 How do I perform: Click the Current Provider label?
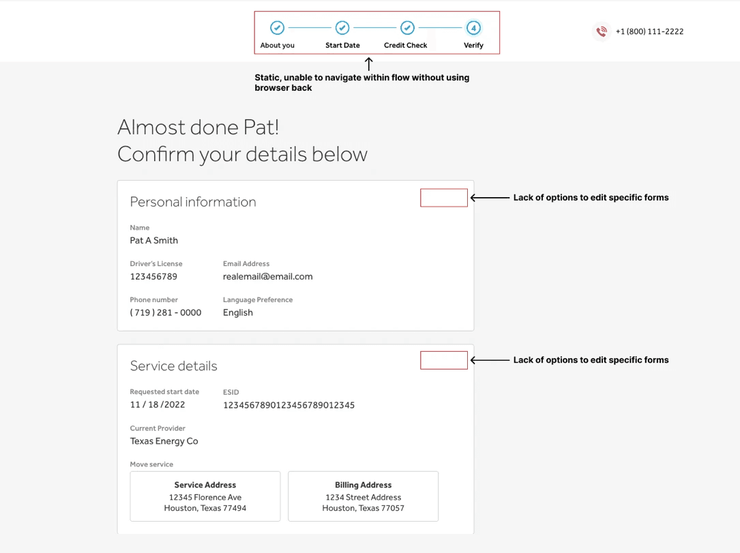click(158, 428)
